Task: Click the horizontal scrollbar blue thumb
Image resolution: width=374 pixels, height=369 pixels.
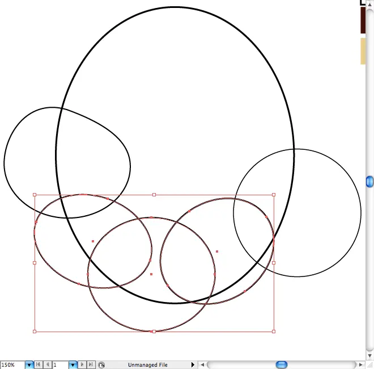Action: coord(282,364)
